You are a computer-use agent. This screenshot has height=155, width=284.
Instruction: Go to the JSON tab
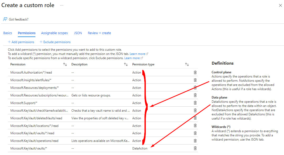pos(78,33)
